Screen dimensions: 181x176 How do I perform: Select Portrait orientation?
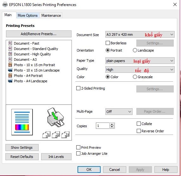tap(108, 50)
